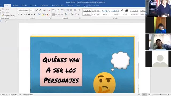Toggle show paragraph marks

(x=79, y=10)
